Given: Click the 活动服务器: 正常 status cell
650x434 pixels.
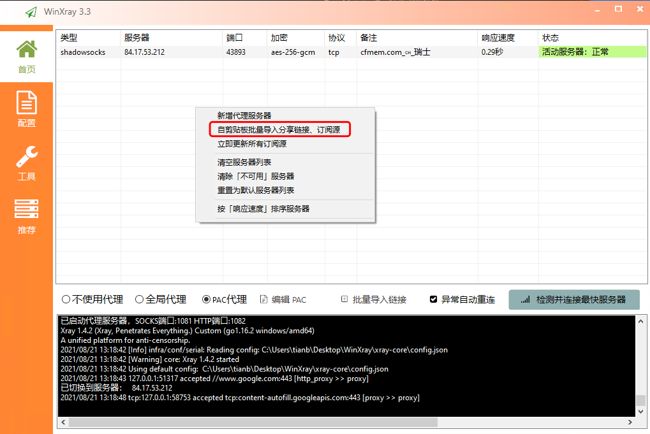Looking at the screenshot, I should pos(593,52).
